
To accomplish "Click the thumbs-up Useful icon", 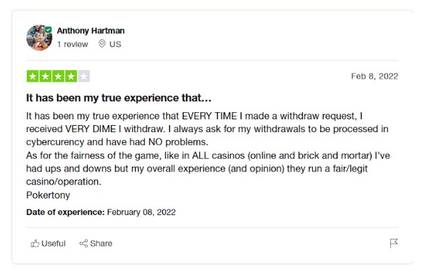I will click(35, 244).
